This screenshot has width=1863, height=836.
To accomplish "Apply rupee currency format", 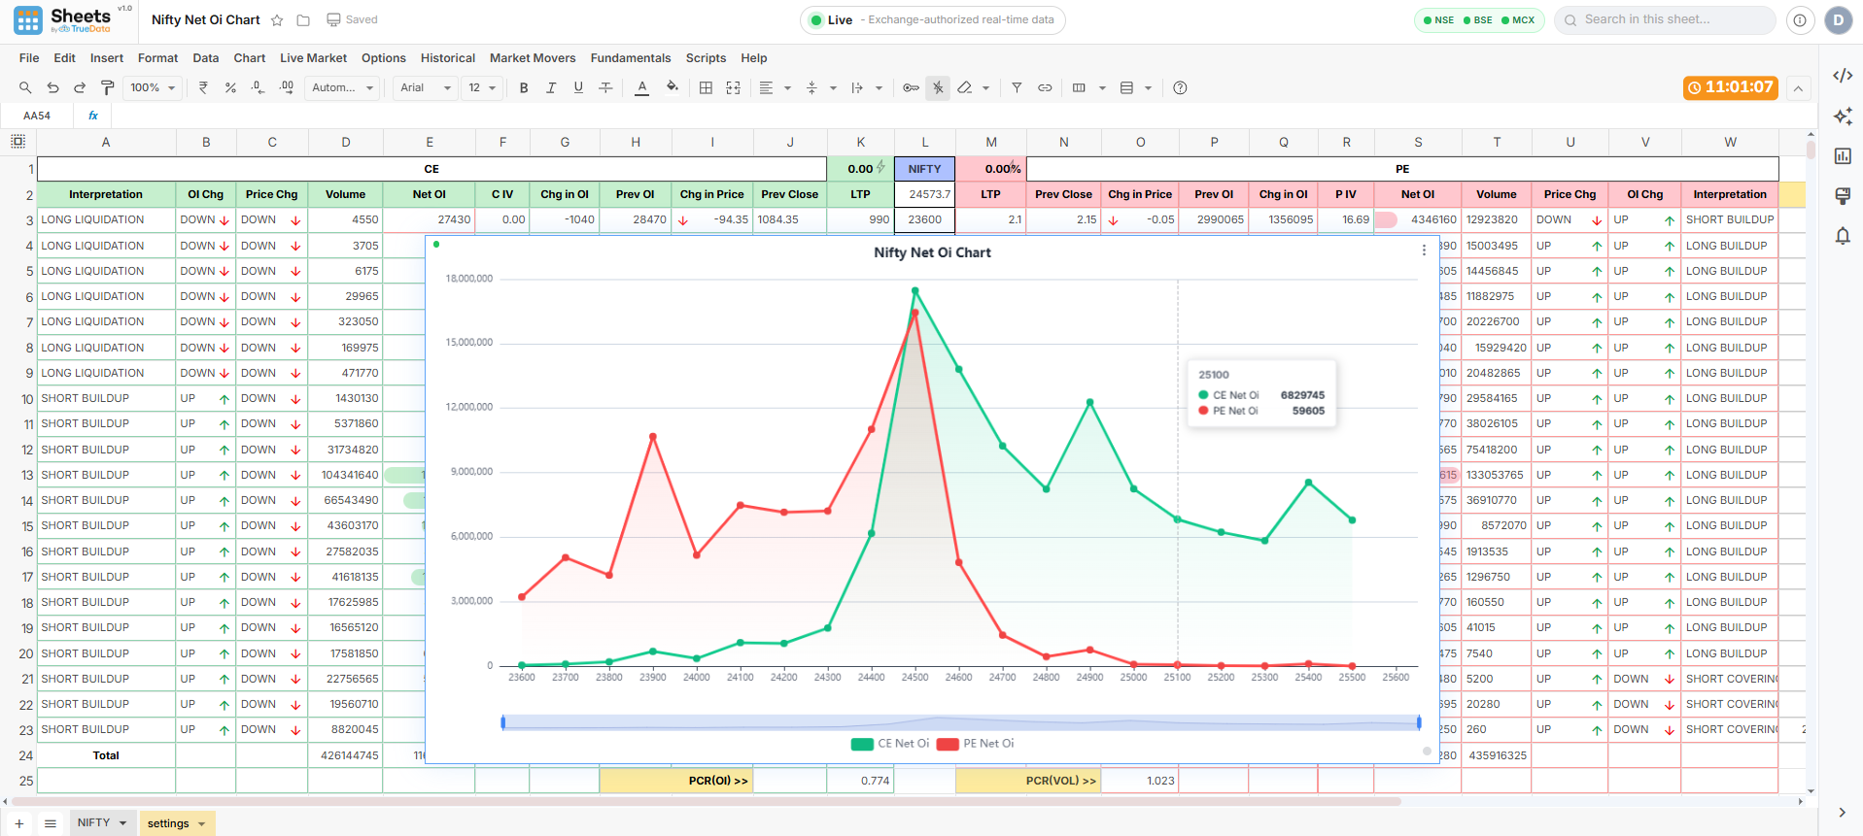I will 203,87.
